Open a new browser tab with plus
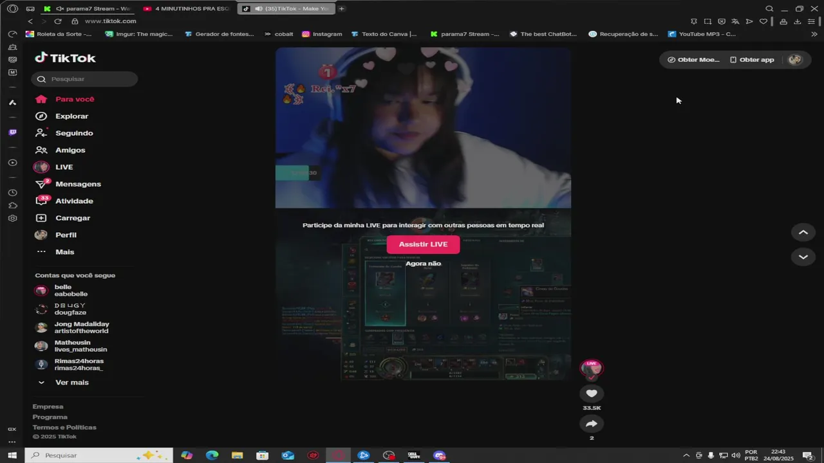824x463 pixels. tap(341, 8)
